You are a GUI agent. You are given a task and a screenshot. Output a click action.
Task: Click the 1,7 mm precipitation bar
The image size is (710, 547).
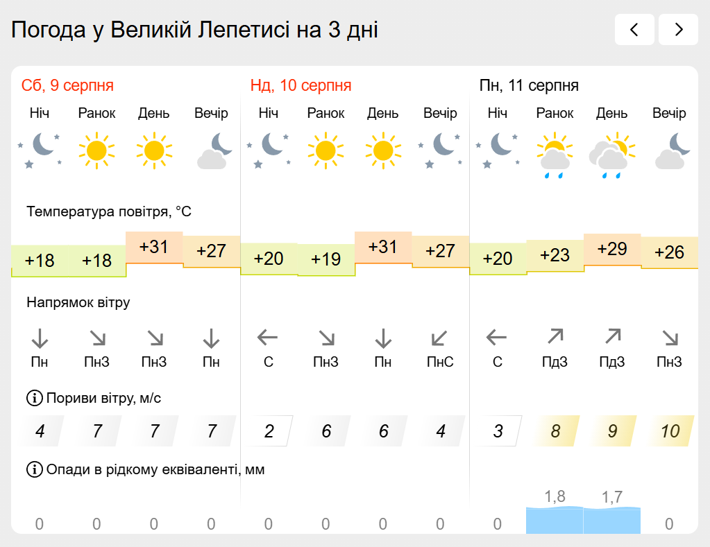(611, 521)
